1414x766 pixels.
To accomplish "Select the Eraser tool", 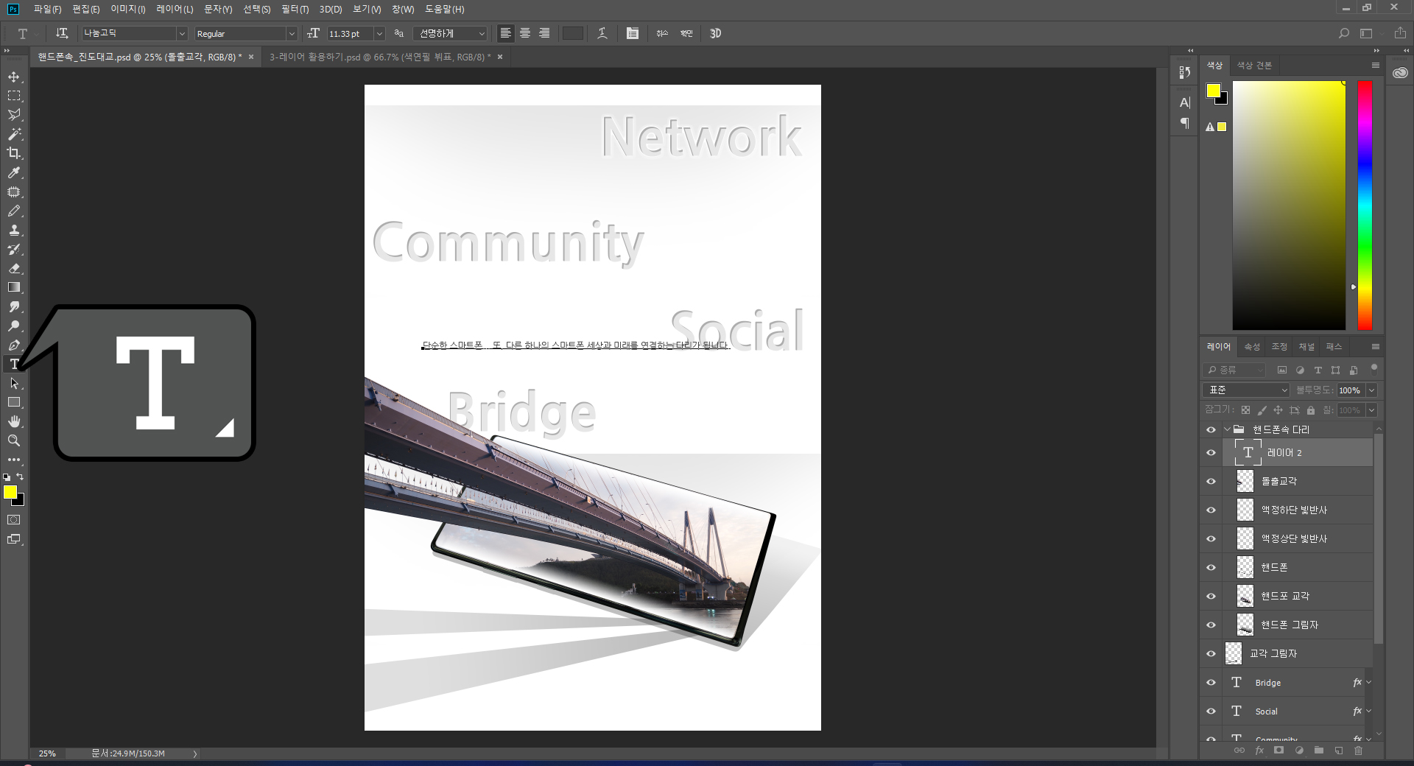I will (x=14, y=268).
